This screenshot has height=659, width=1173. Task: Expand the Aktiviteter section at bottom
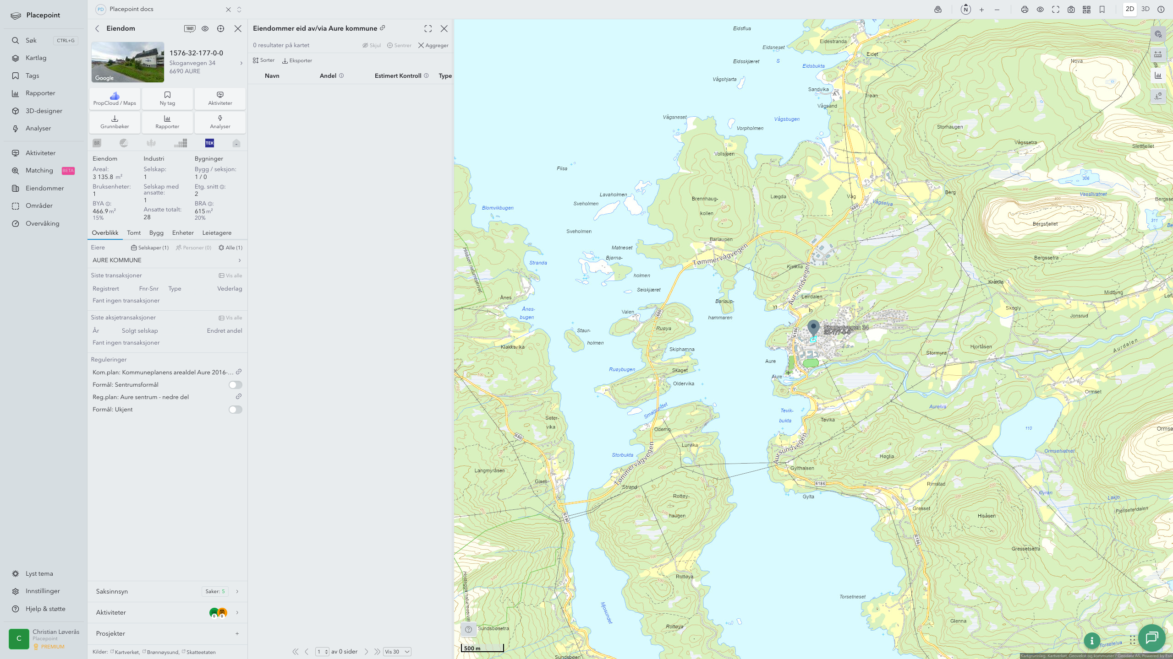tap(167, 612)
